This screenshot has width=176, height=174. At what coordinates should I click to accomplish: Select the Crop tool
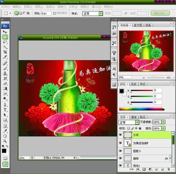pos(5,52)
